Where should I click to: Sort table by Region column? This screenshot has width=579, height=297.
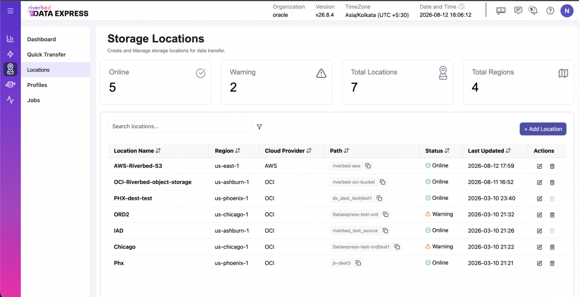(238, 151)
